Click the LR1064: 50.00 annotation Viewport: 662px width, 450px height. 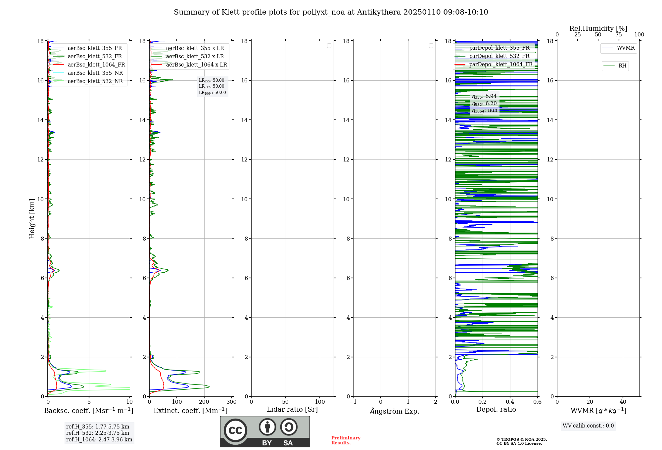click(x=213, y=93)
